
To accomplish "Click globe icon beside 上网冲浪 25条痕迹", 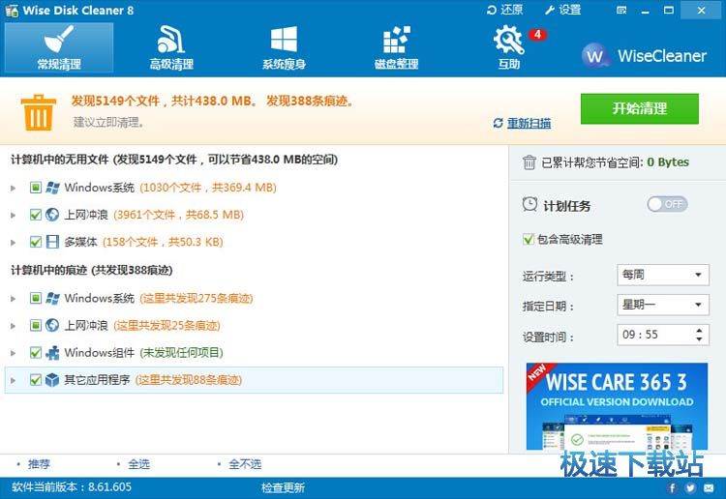I will click(x=52, y=325).
